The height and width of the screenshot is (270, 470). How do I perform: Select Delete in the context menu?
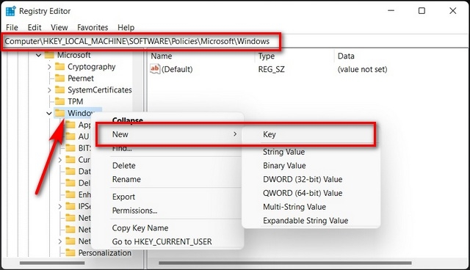point(124,166)
